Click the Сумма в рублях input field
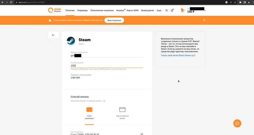254x135 pixels. tap(107, 66)
